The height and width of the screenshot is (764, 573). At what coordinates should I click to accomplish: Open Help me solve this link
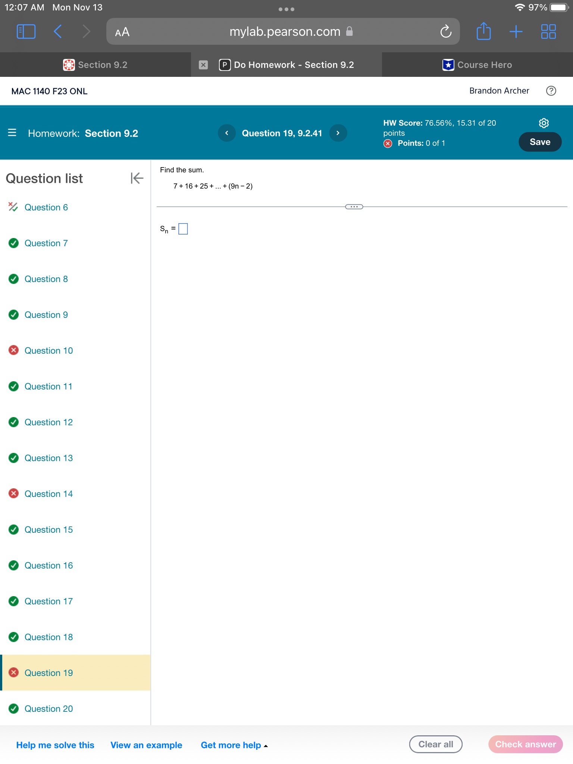click(55, 745)
